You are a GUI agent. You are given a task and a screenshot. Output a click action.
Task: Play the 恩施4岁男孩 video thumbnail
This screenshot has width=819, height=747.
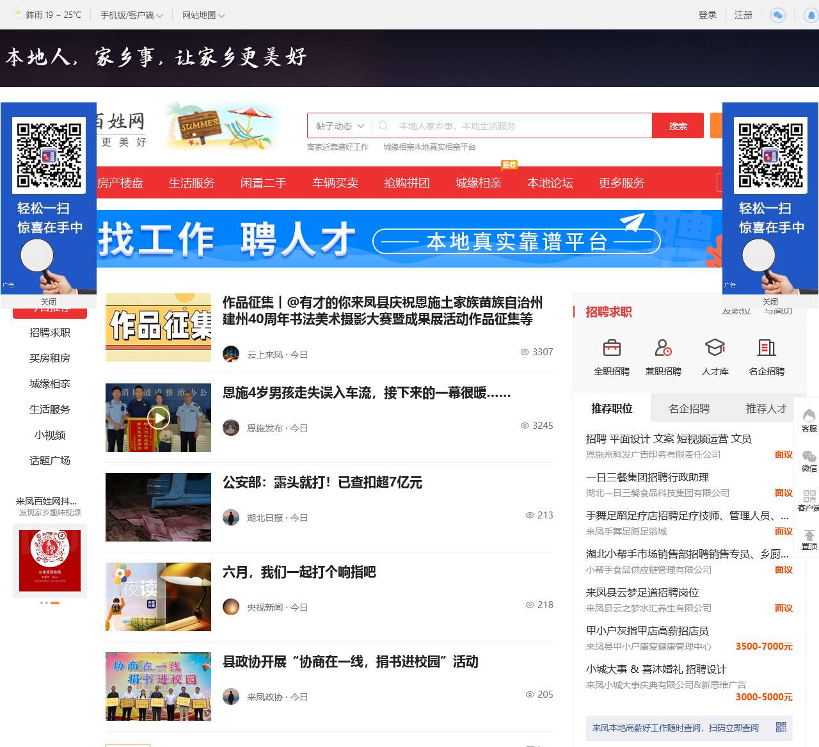coord(158,417)
